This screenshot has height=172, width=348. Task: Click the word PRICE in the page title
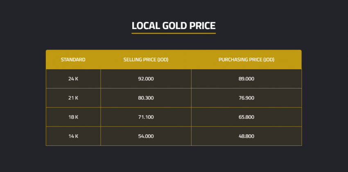[x=201, y=26]
